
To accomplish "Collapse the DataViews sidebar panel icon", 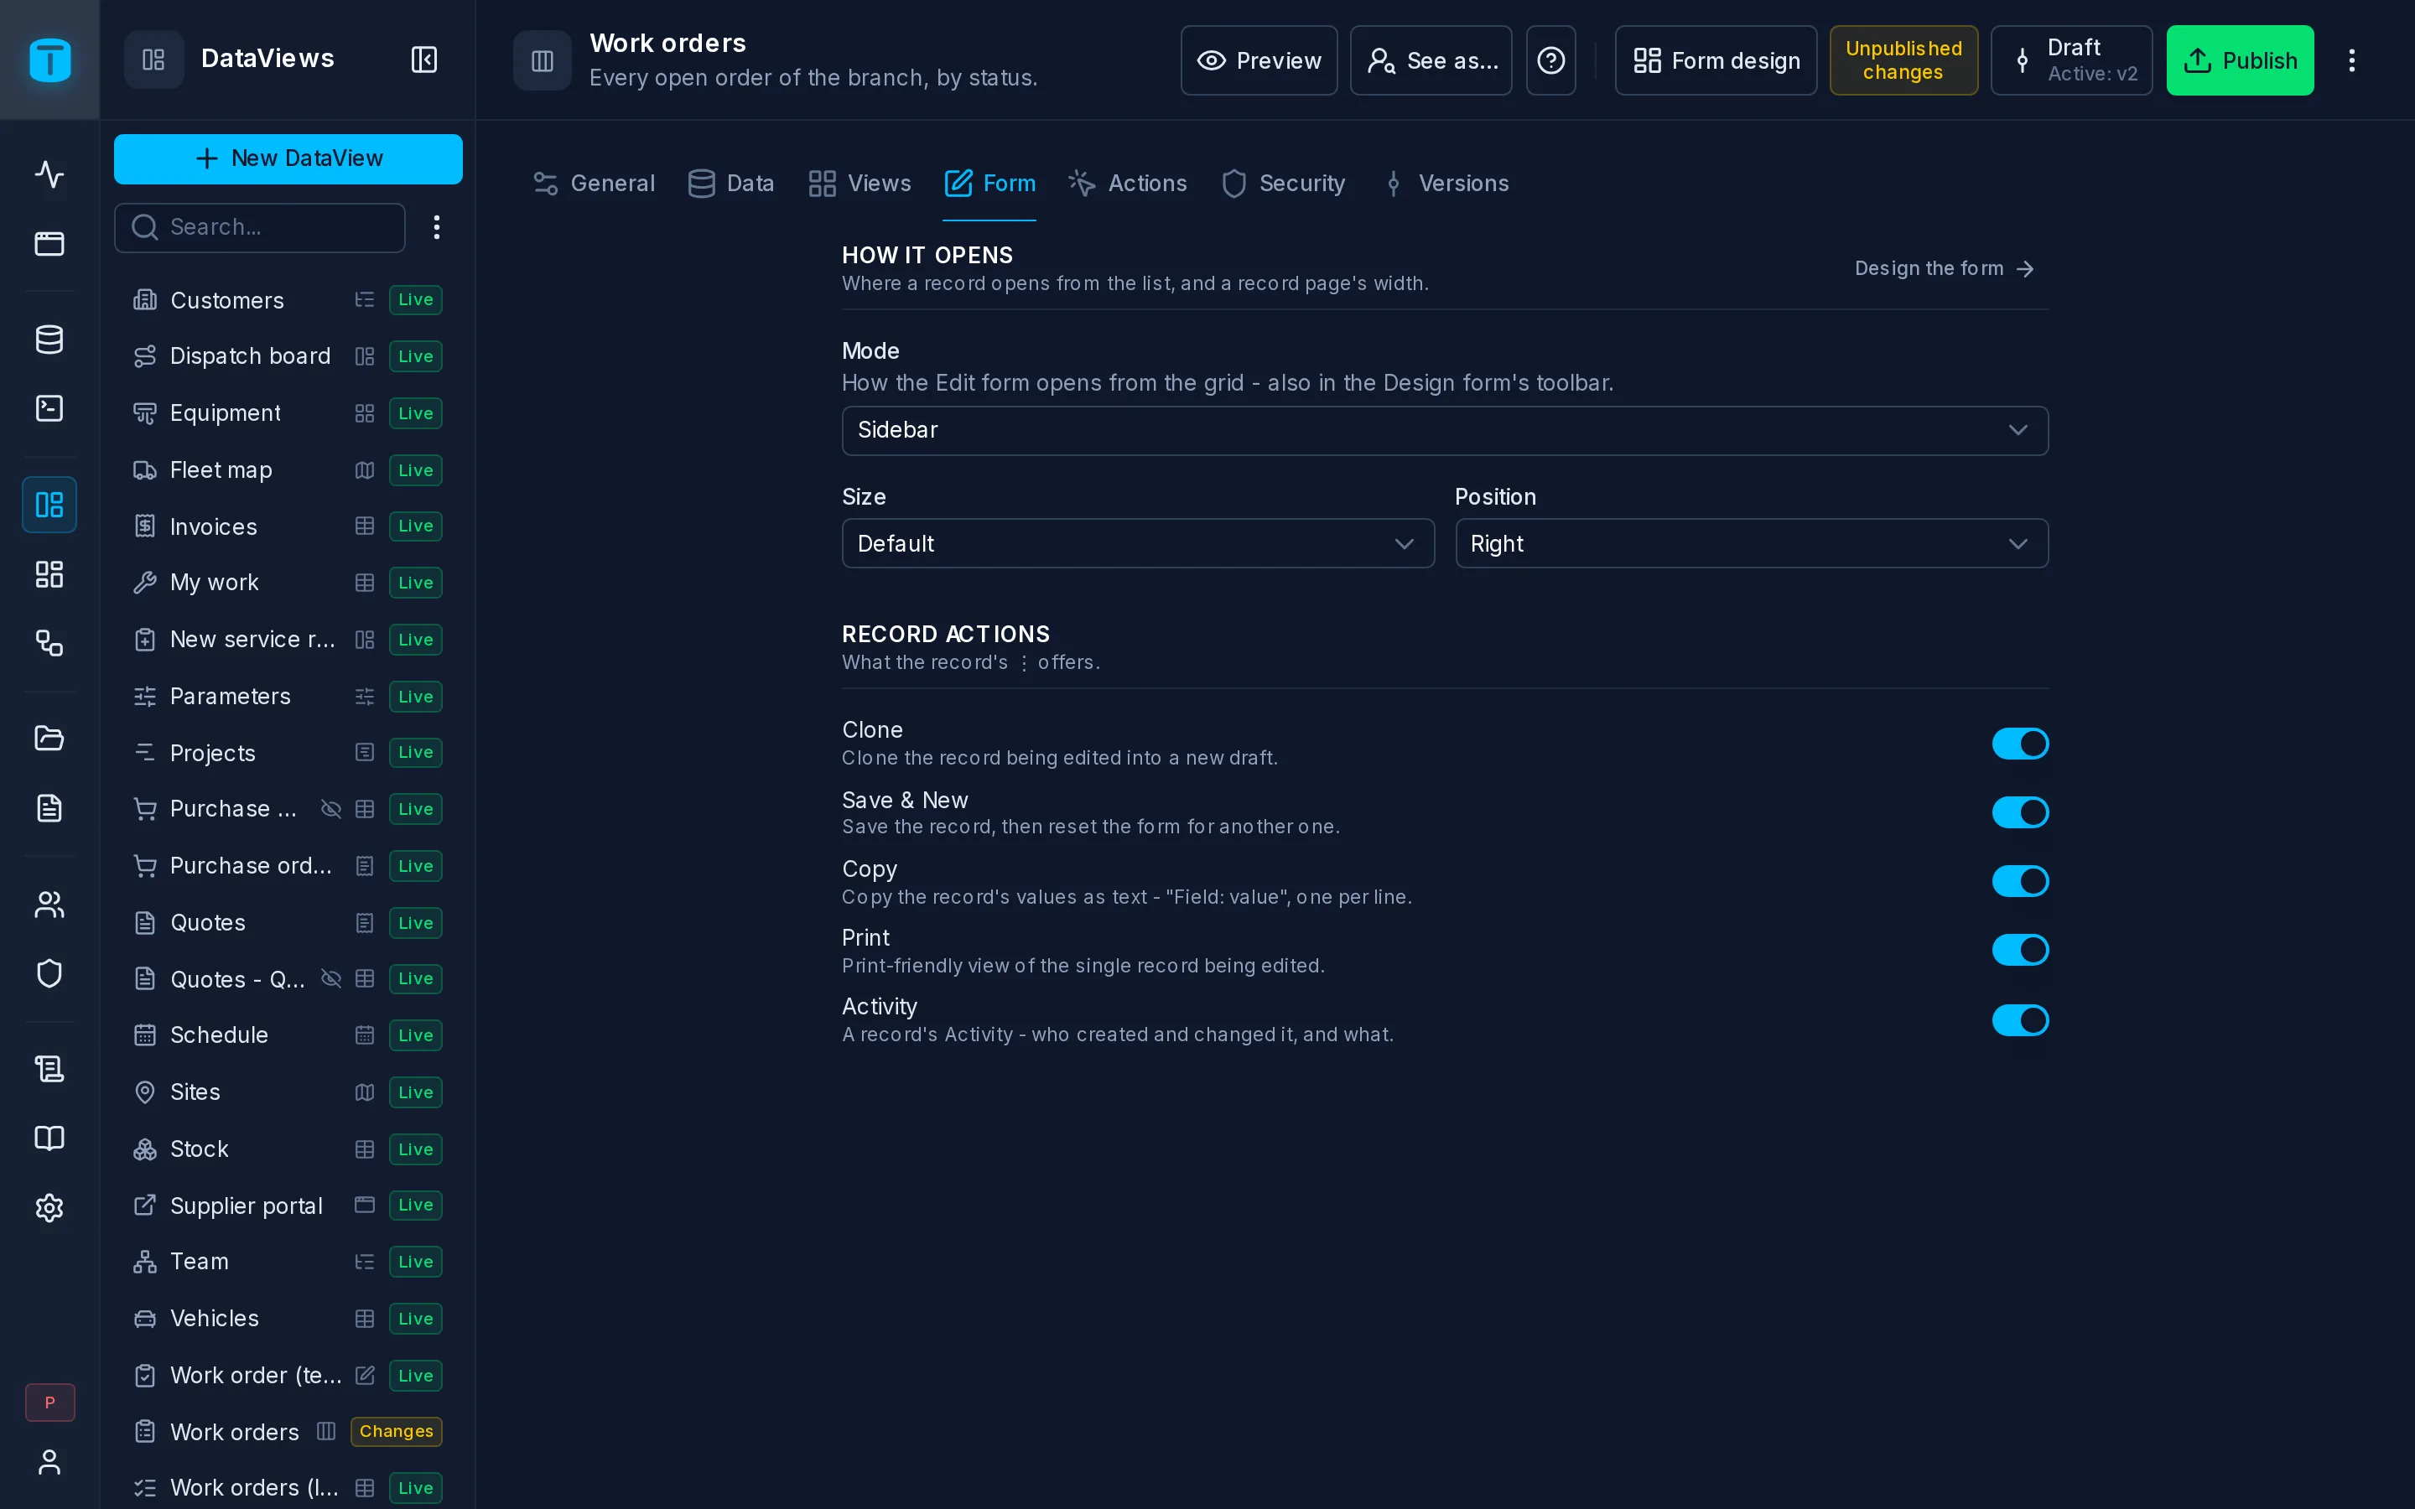I will (x=424, y=60).
